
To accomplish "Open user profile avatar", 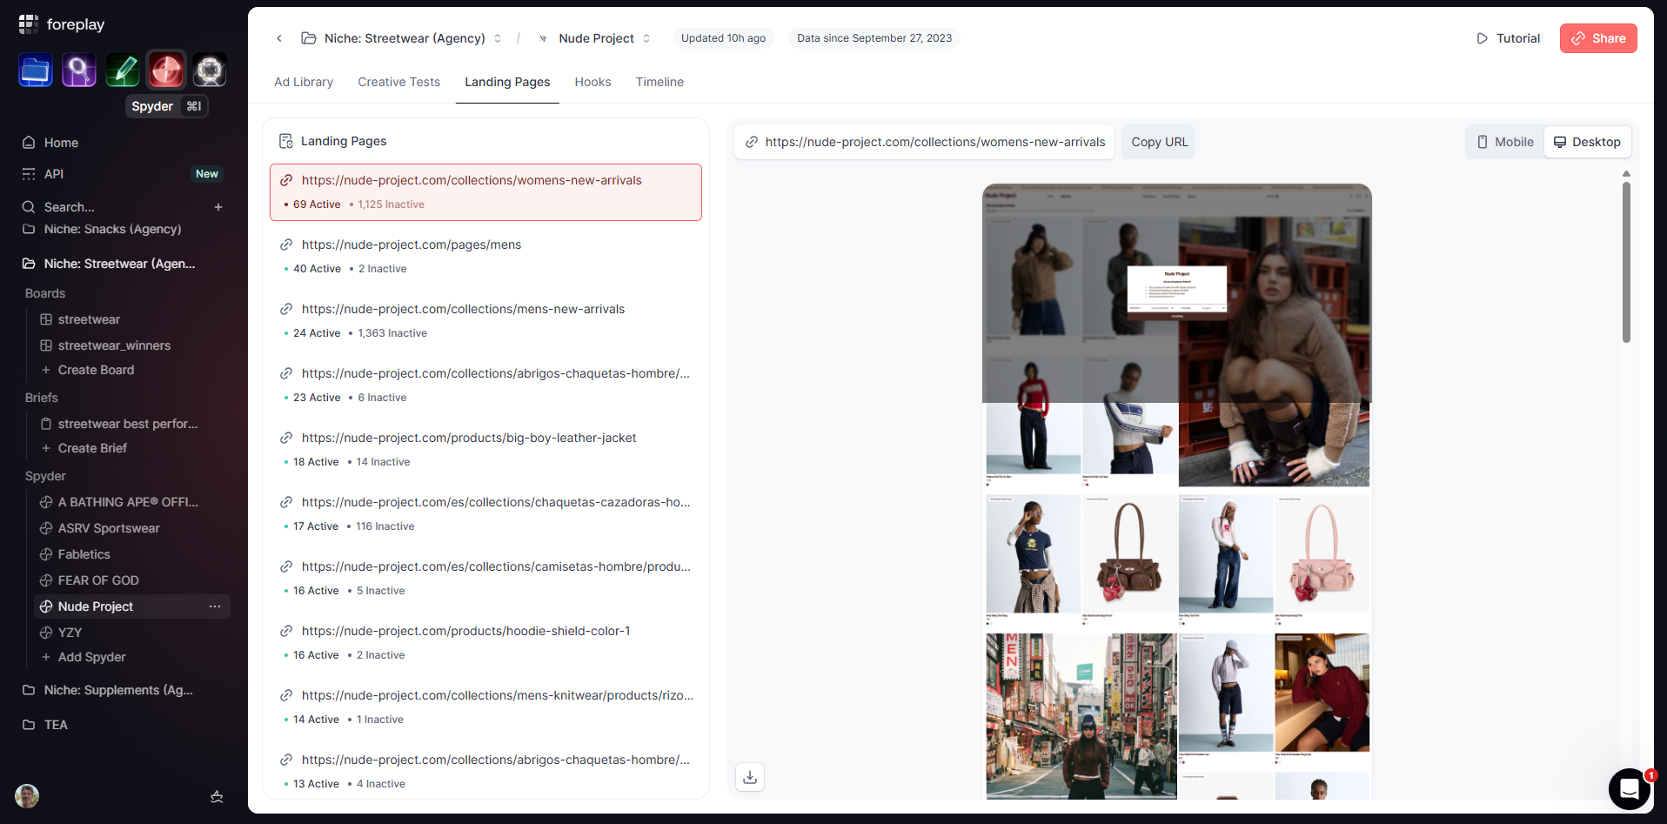I will 27,796.
